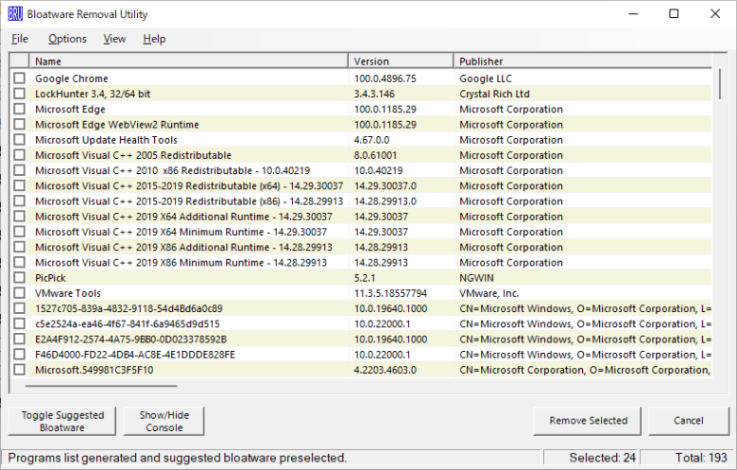Check Visual C++ 2010 x86 Redistributable checkbox
737x470 pixels.
click(x=19, y=170)
